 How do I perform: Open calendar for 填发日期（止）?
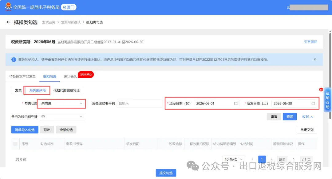tap(313, 103)
